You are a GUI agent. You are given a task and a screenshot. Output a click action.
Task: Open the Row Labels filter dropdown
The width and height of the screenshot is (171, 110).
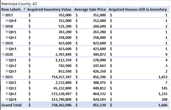tap(24, 9)
